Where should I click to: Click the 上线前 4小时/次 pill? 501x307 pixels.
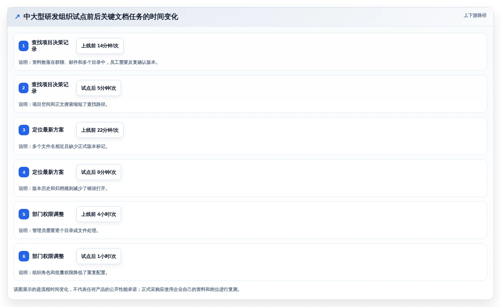[99, 214]
